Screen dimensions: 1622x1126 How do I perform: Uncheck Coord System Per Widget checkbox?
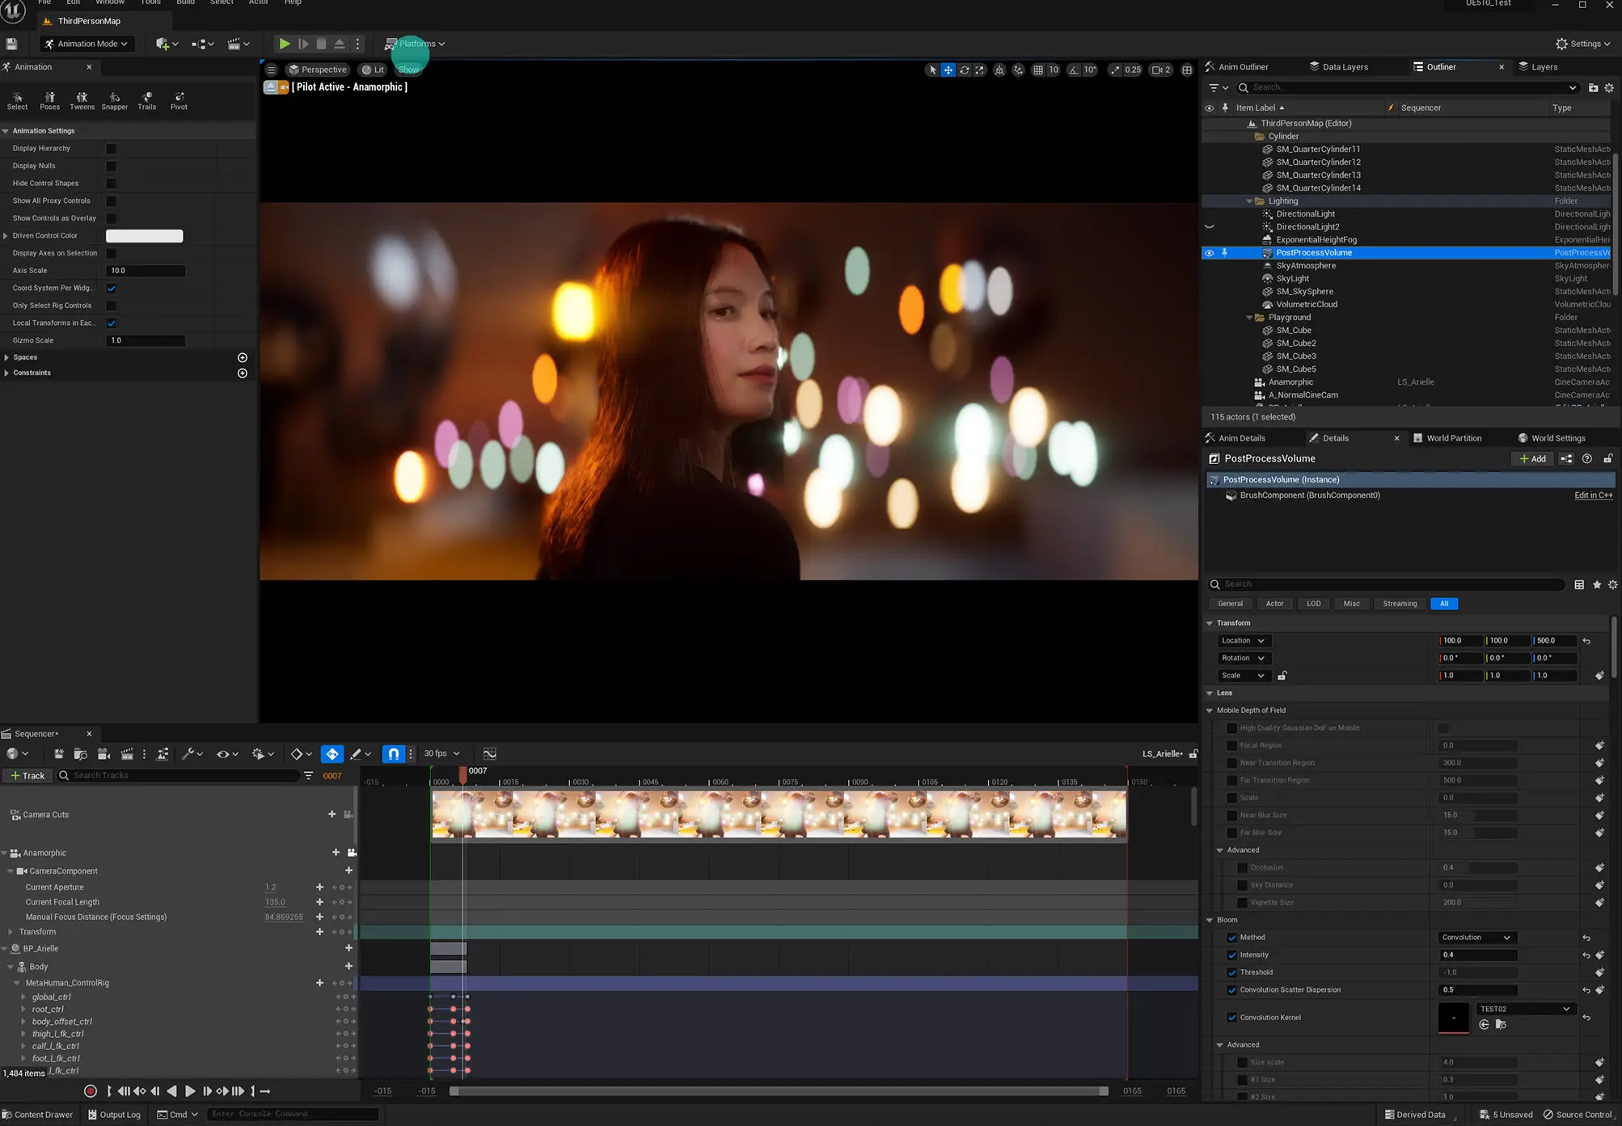pyautogui.click(x=112, y=289)
